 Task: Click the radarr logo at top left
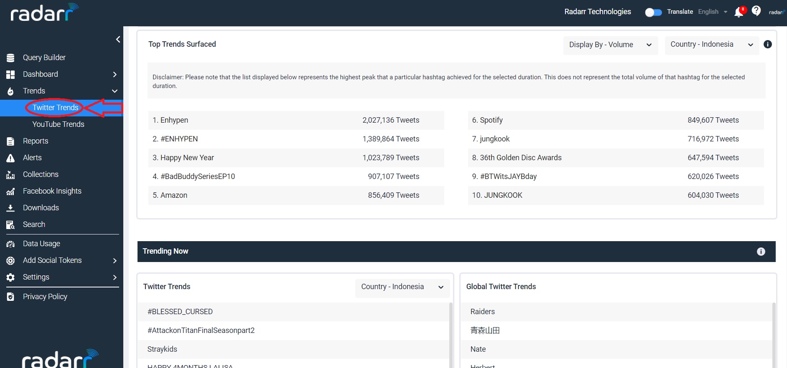pos(44,13)
